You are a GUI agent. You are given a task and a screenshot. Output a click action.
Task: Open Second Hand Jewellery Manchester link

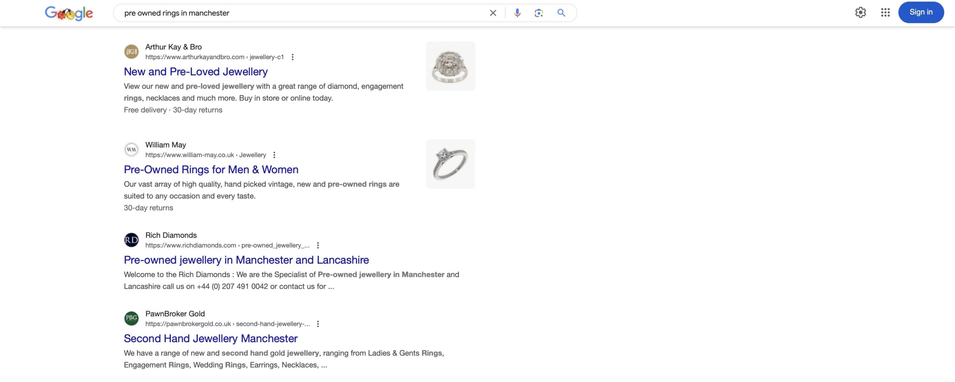(210, 338)
